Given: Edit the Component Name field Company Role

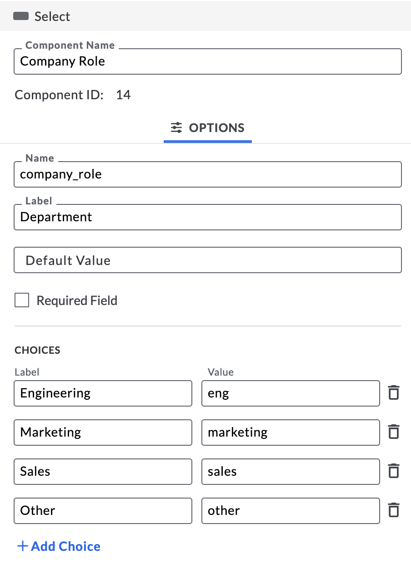Looking at the screenshot, I should coord(208,61).
